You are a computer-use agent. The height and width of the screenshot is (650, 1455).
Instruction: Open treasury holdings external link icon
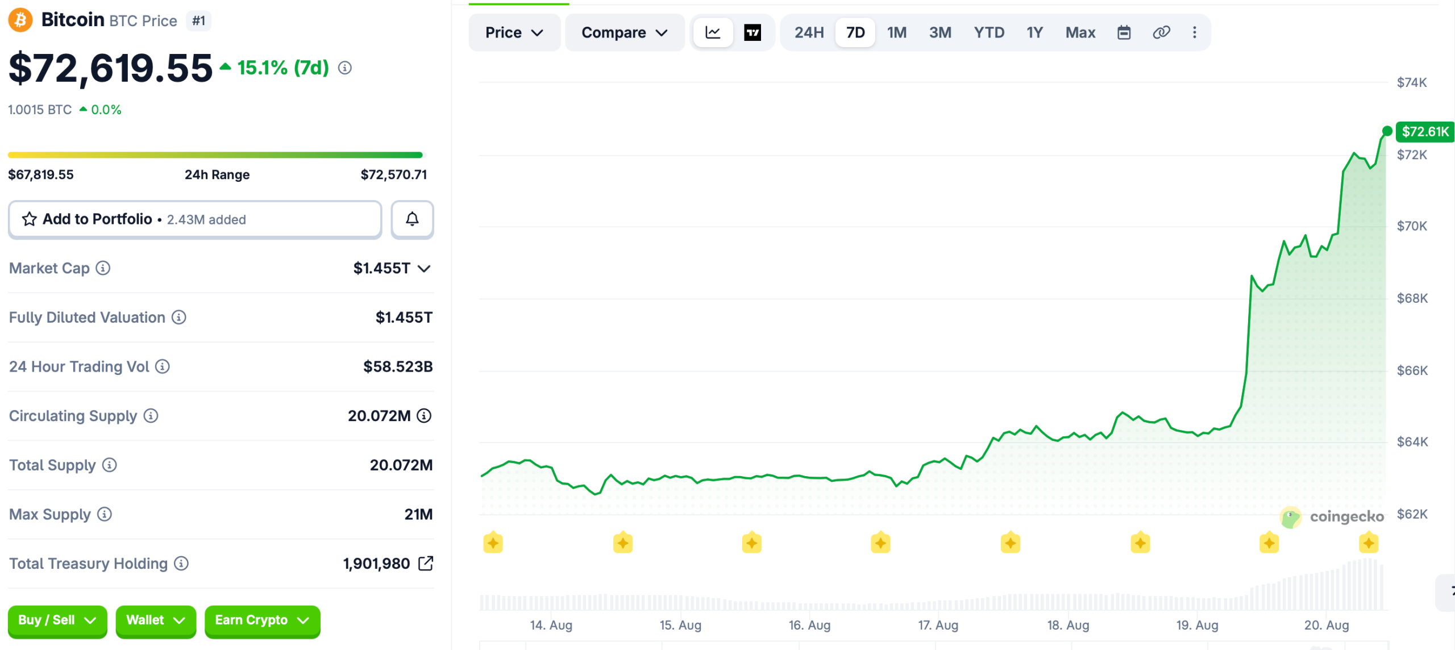(x=426, y=564)
